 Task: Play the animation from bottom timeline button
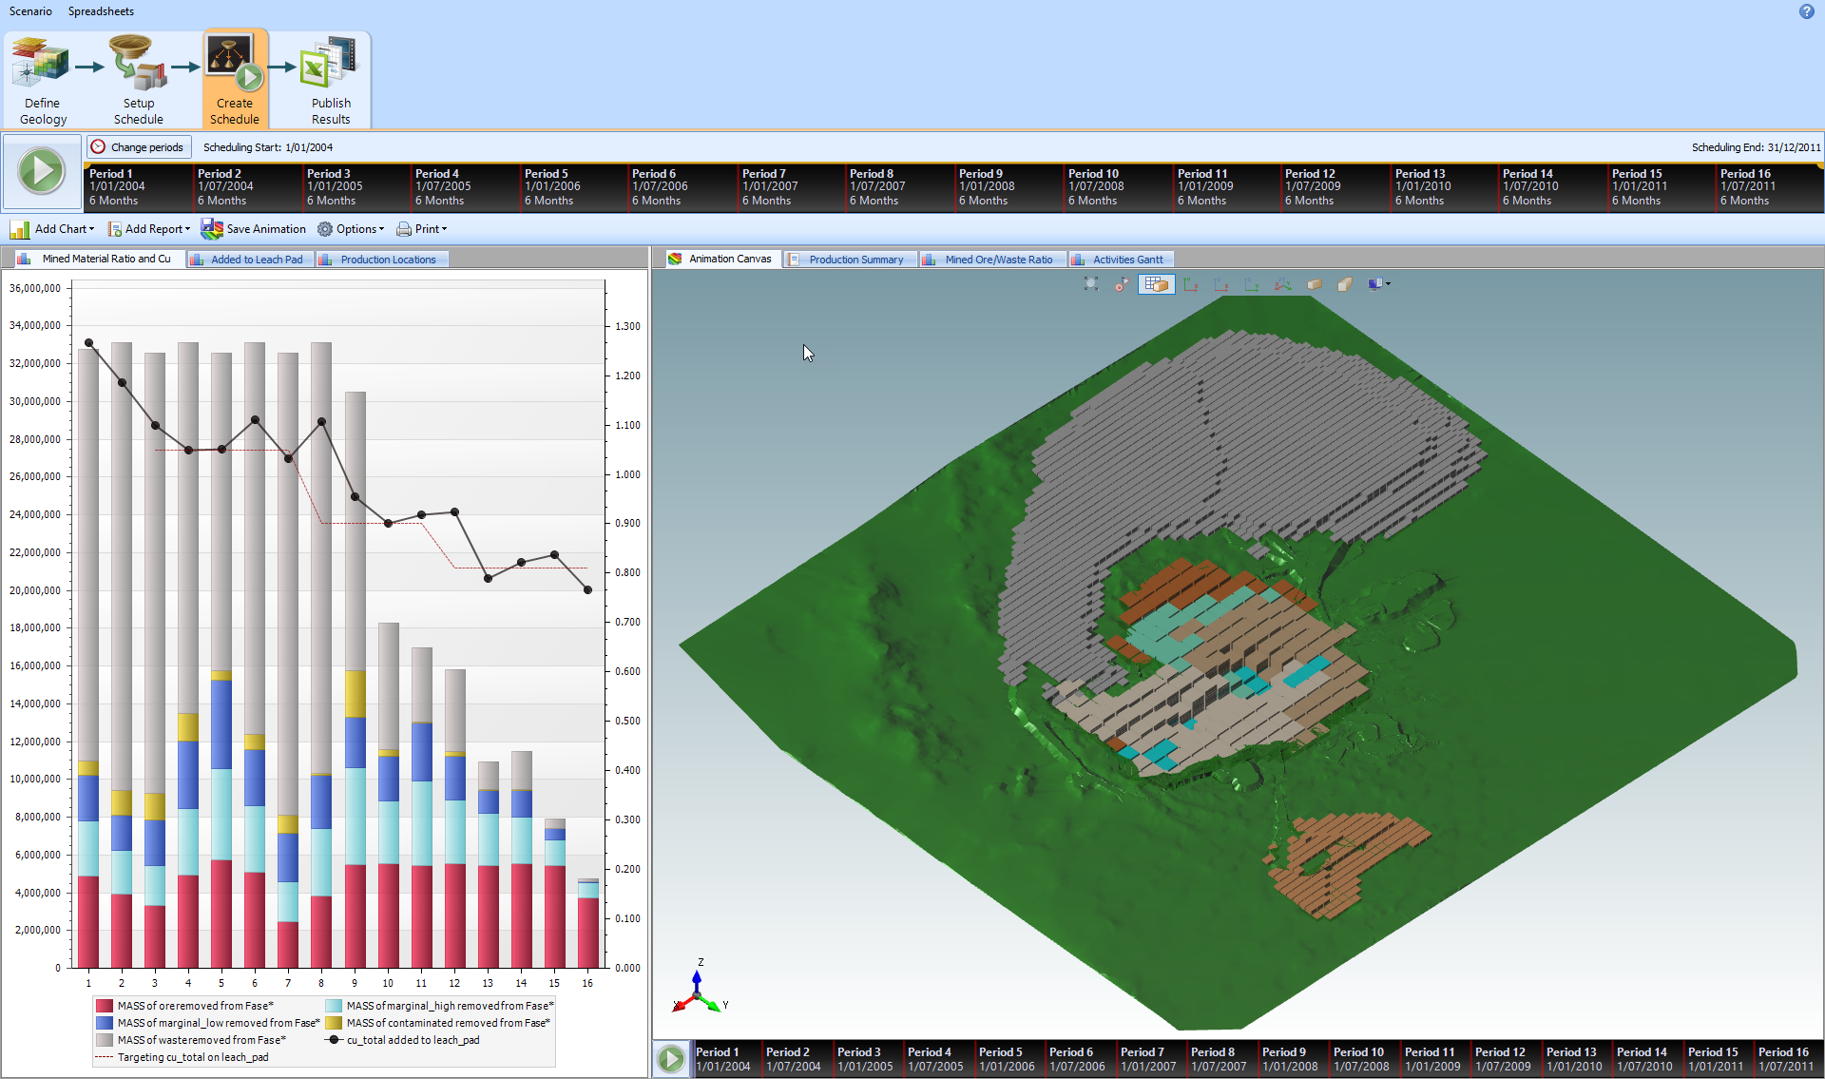[671, 1058]
